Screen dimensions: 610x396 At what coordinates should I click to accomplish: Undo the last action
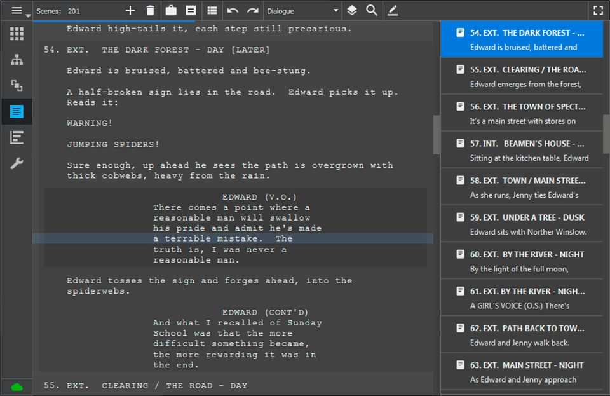[233, 11]
